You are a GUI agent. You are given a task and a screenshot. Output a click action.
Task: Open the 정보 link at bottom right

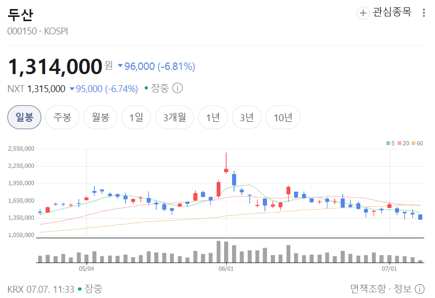pos(403,289)
